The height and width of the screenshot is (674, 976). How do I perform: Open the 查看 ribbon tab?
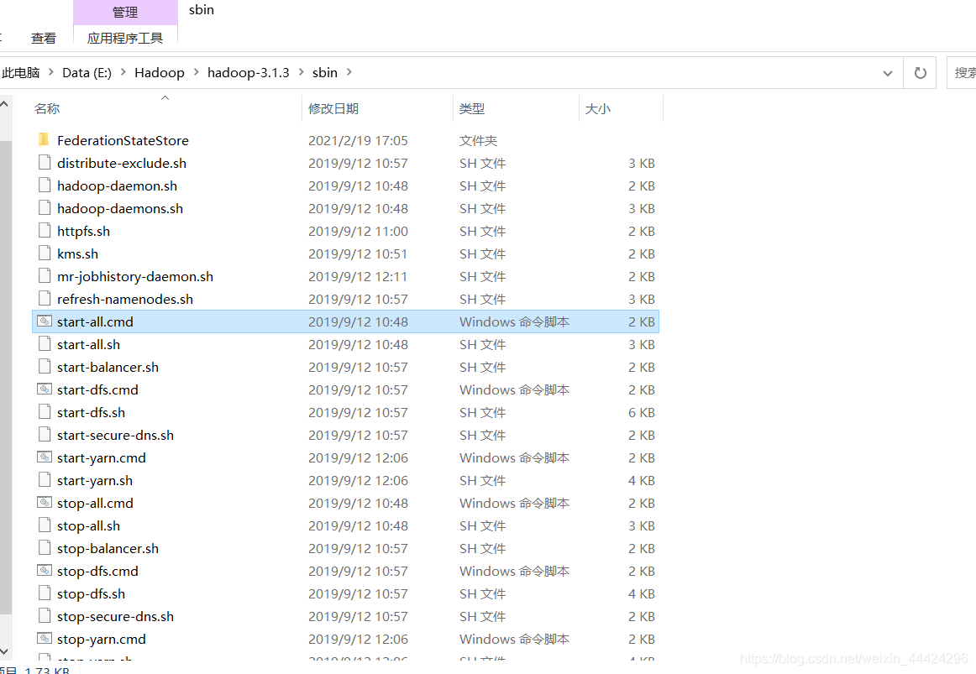point(43,38)
